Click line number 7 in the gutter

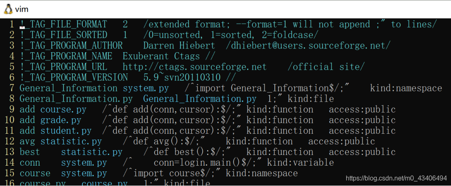pos(11,88)
